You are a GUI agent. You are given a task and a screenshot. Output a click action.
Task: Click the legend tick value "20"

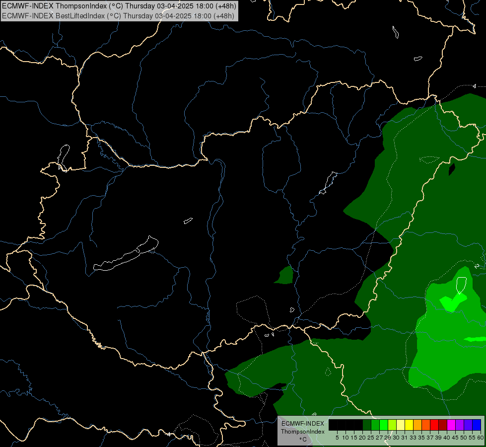pyautogui.click(x=363, y=438)
